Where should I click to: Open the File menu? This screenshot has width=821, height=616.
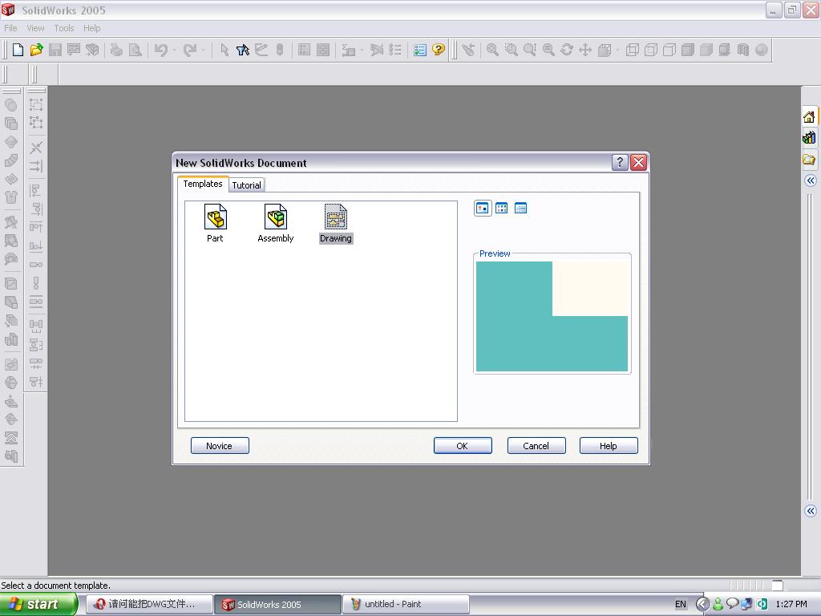(x=10, y=28)
